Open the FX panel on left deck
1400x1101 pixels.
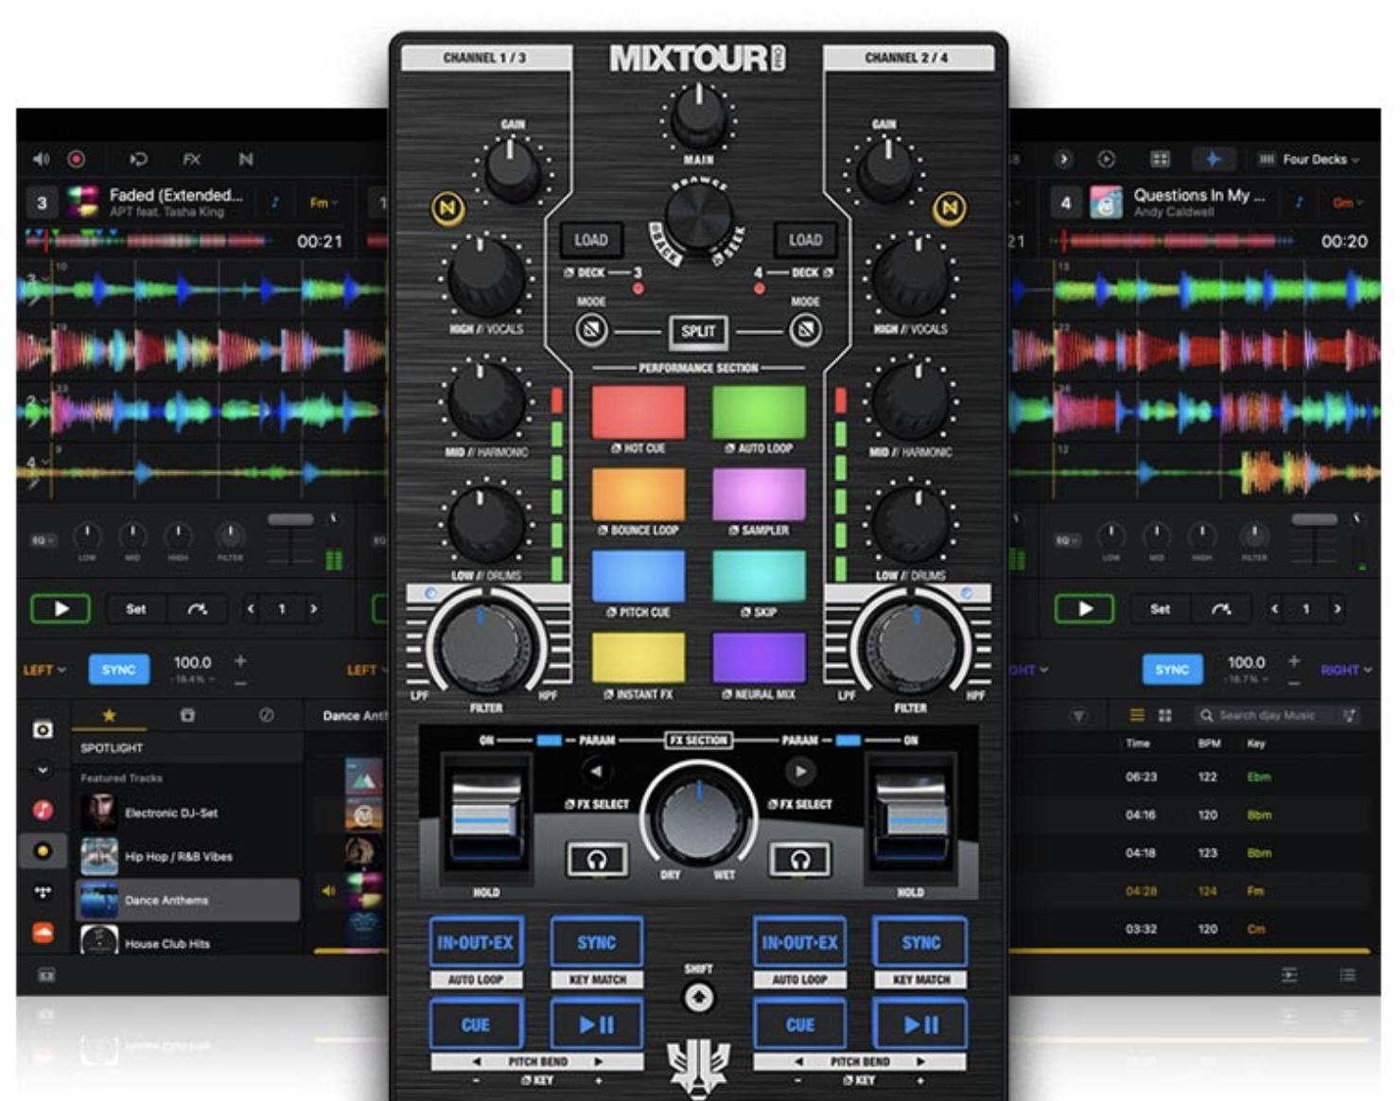191,159
